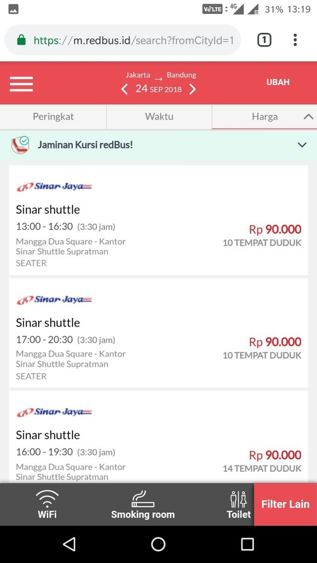Screen dimensions: 317x563
Task: Open Chrome three-dot overflow menu
Action: [295, 40]
